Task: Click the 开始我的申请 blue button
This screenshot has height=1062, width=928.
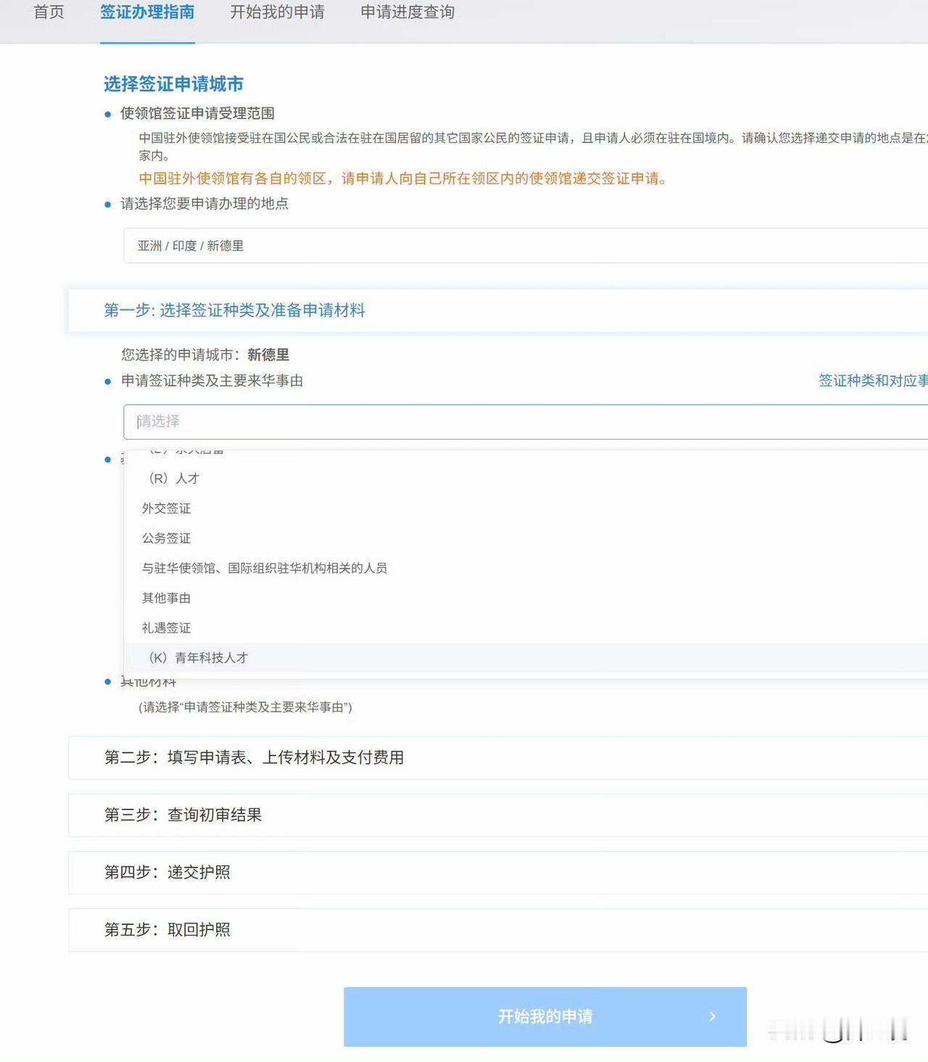Action: (545, 1016)
